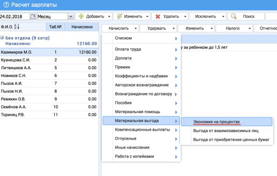Open the Пособия submenu
Image resolution: width=277 pixels, height=176 pixels.
pyautogui.click(x=141, y=103)
